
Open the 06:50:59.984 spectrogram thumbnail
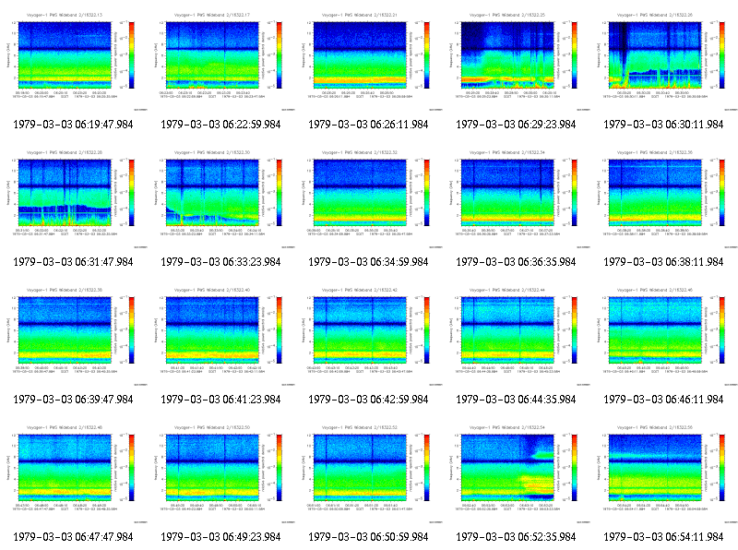(369, 473)
